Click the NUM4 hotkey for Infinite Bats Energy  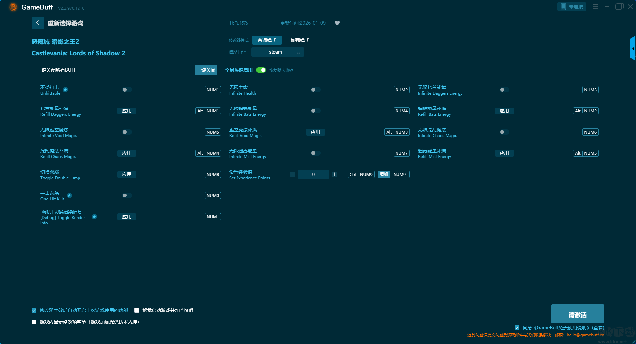click(401, 111)
